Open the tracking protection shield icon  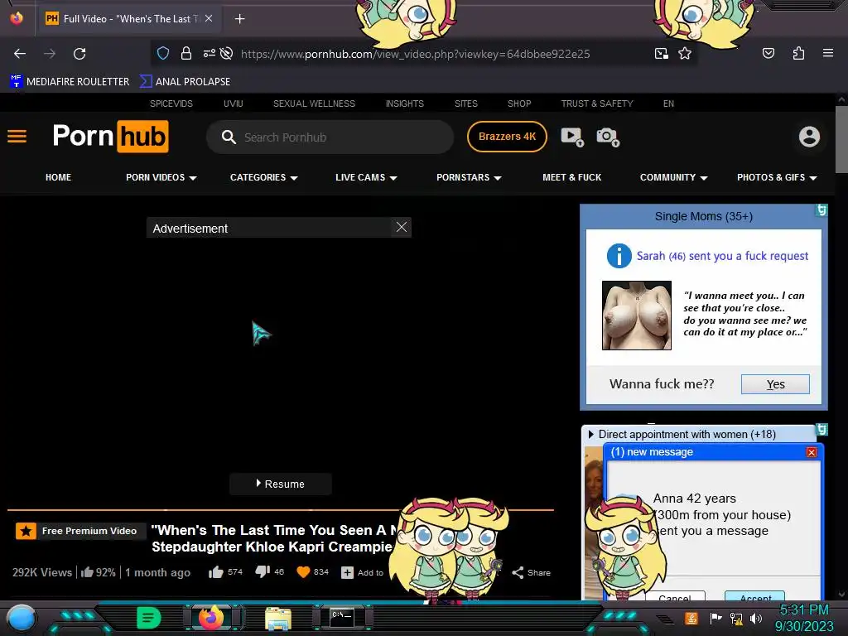[163, 53]
